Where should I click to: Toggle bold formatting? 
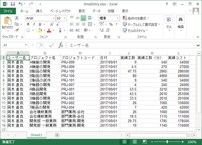tap(28, 24)
